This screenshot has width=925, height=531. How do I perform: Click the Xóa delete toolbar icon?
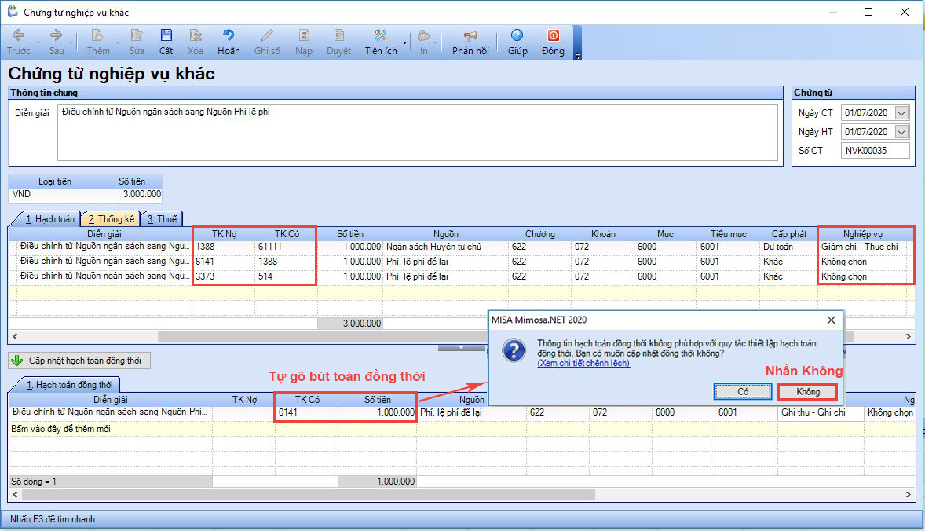click(196, 42)
